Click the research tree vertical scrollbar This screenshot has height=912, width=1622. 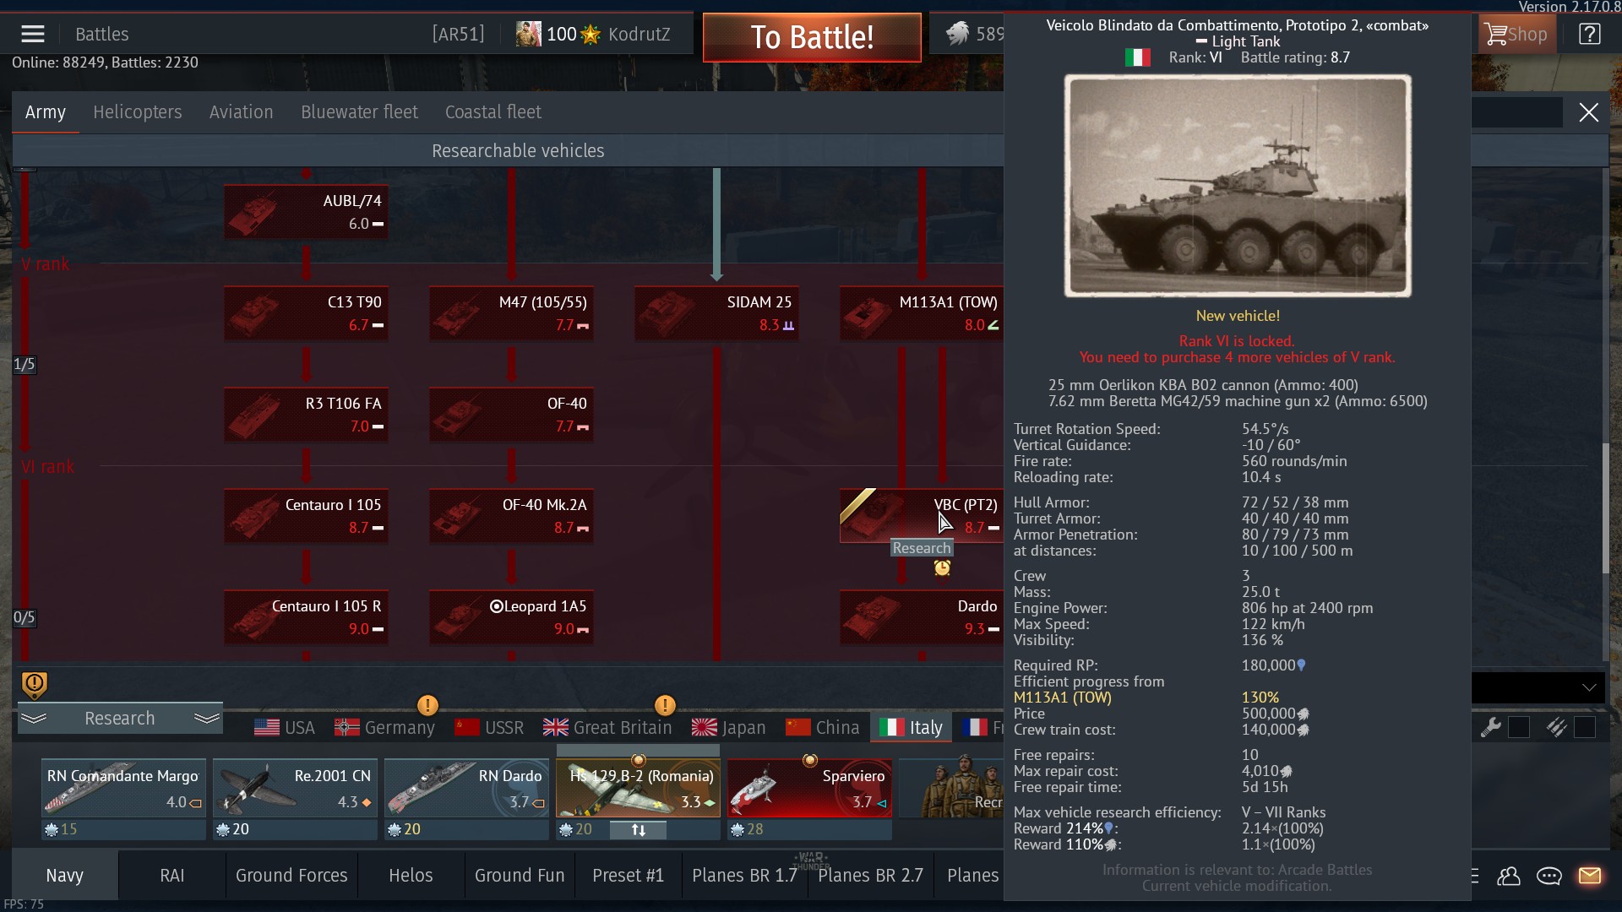point(1605,508)
